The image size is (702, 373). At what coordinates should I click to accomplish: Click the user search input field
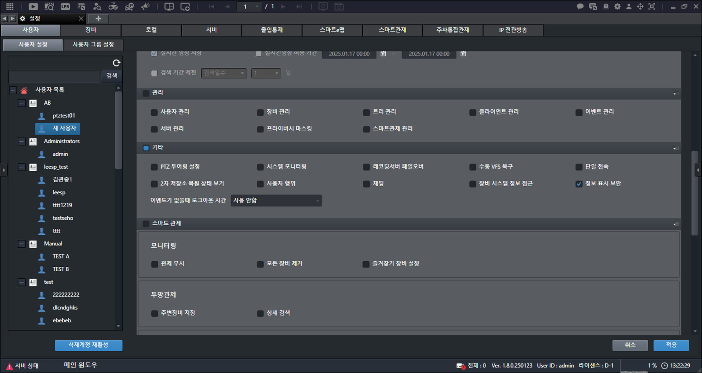[x=54, y=76]
